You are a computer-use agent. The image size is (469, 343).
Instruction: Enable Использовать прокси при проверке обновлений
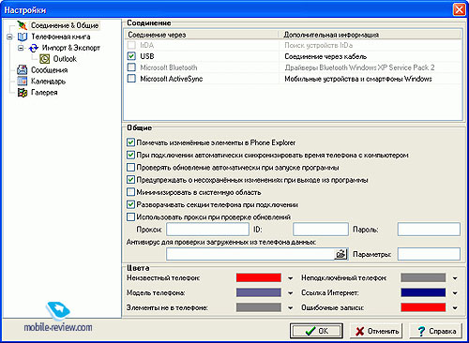130,216
